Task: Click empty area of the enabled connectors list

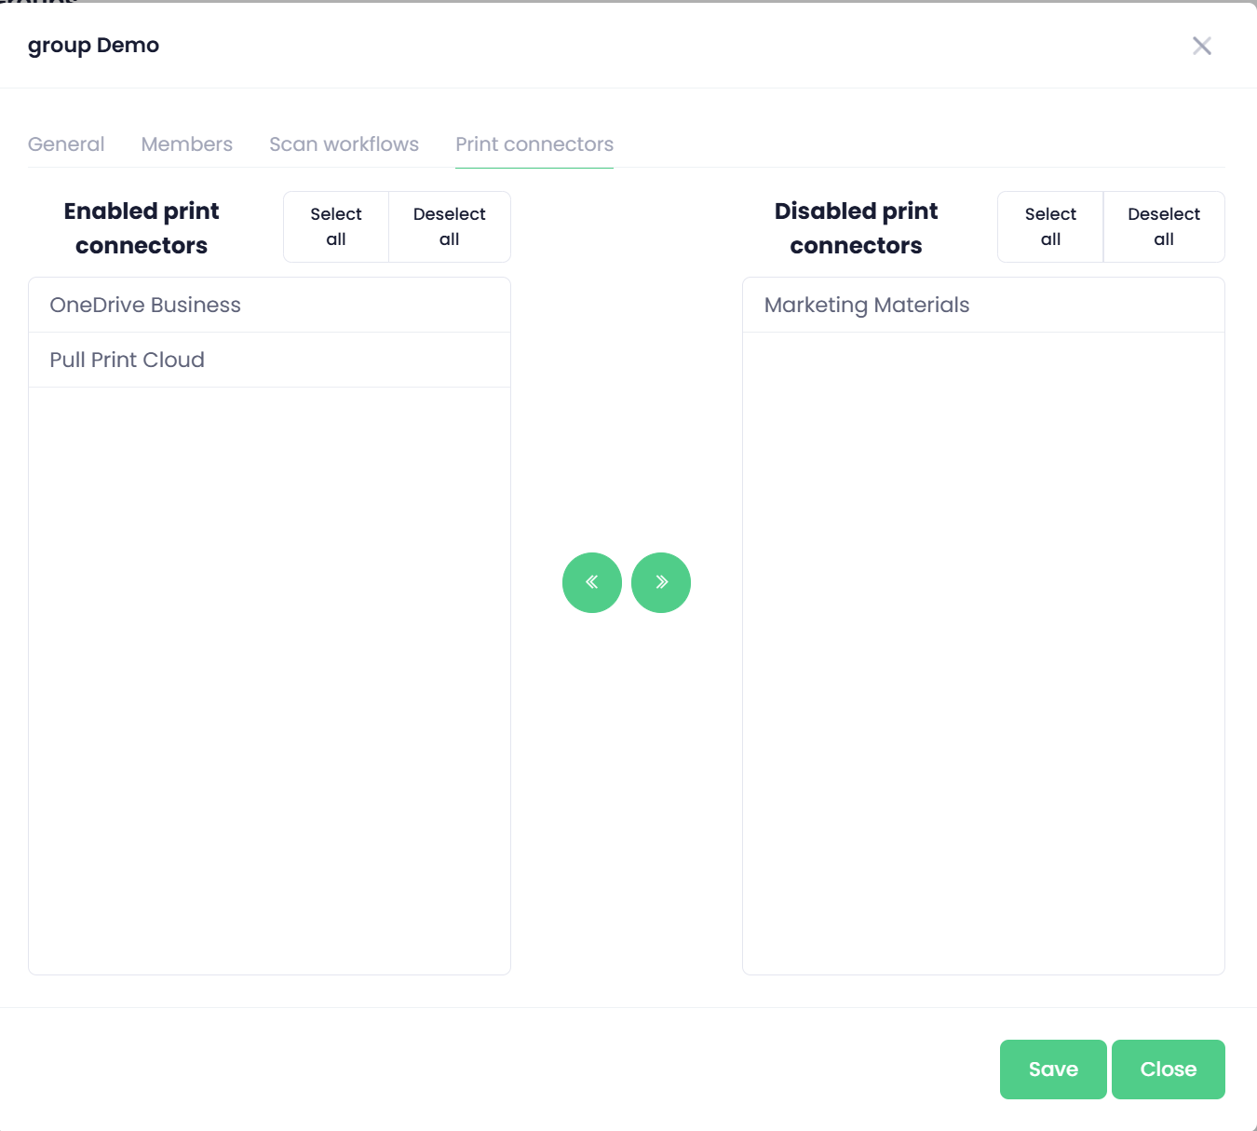Action: pyautogui.click(x=269, y=680)
